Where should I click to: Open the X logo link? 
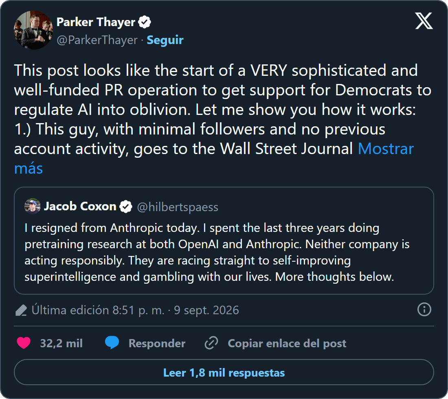point(424,21)
